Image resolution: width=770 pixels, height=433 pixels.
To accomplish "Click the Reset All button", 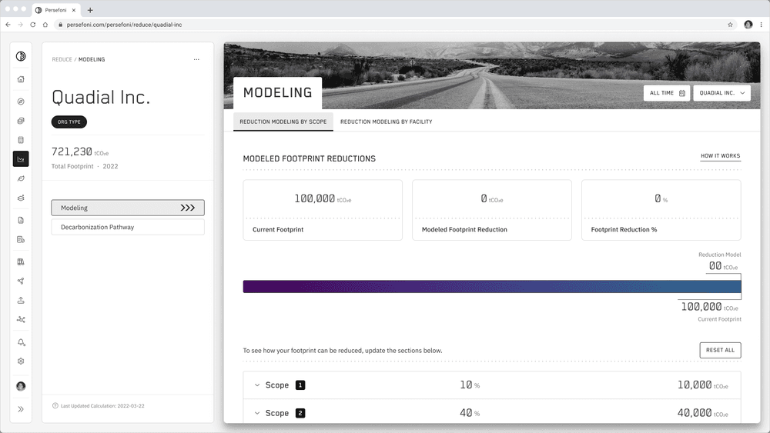I will pos(720,350).
